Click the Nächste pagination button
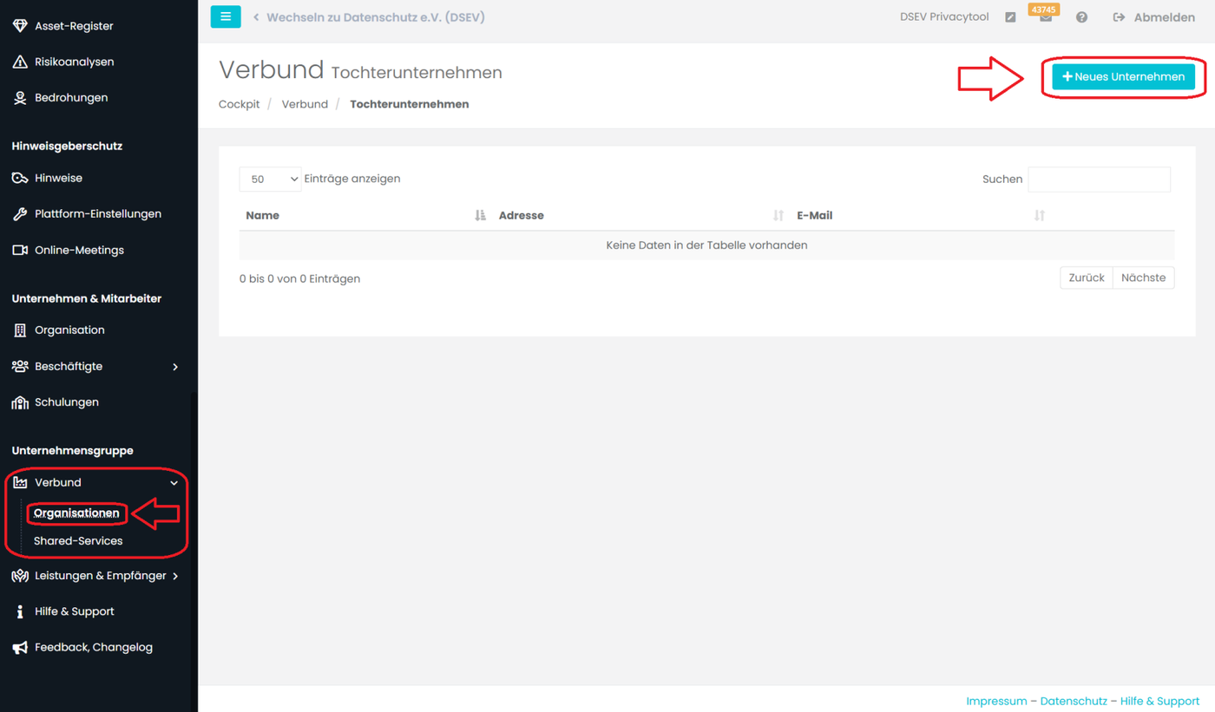Screen dimensions: 1215x712 point(1143,278)
